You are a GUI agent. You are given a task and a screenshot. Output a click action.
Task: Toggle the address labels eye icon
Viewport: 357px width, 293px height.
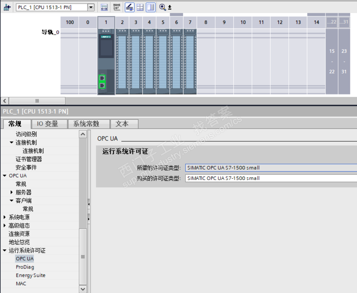pos(129,7)
